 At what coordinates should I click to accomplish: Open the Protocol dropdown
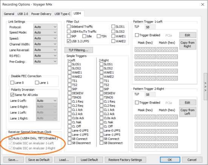45,27
